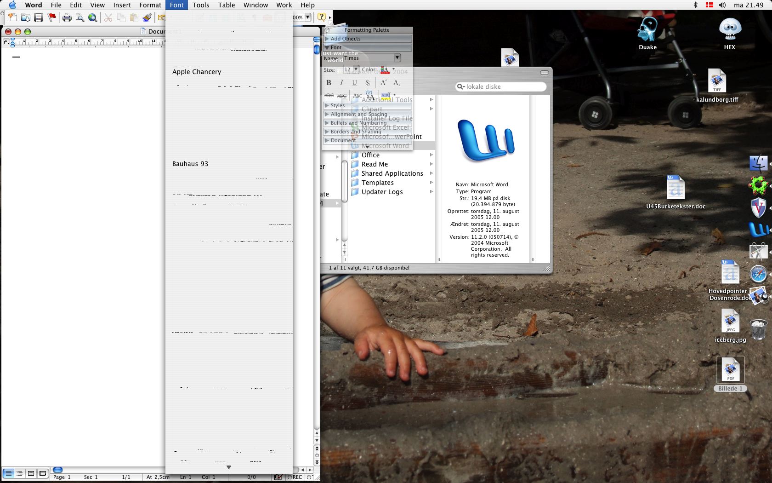The image size is (772, 483).
Task: Toggle single Strikethrough in the Formatting Palette
Action: [329, 95]
